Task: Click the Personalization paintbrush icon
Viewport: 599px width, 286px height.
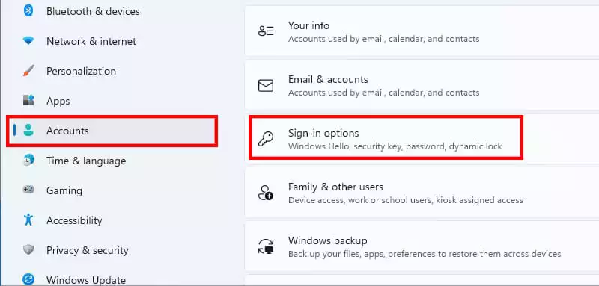Action: click(x=28, y=71)
